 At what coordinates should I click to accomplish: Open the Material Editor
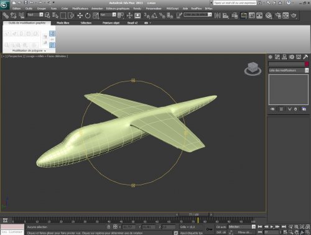[x=269, y=16]
